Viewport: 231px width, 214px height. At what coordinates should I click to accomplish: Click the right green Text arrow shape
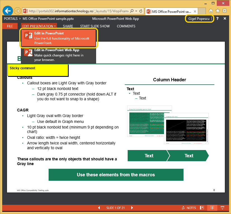[188, 156]
